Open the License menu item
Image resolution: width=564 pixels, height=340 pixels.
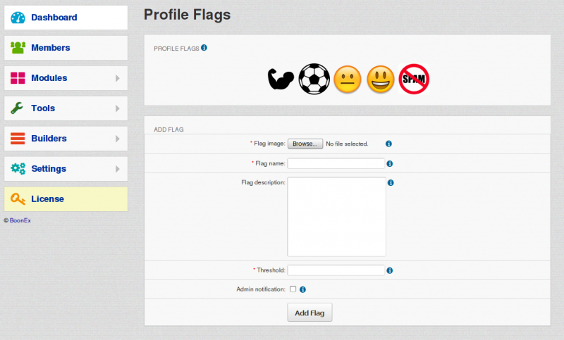click(66, 199)
